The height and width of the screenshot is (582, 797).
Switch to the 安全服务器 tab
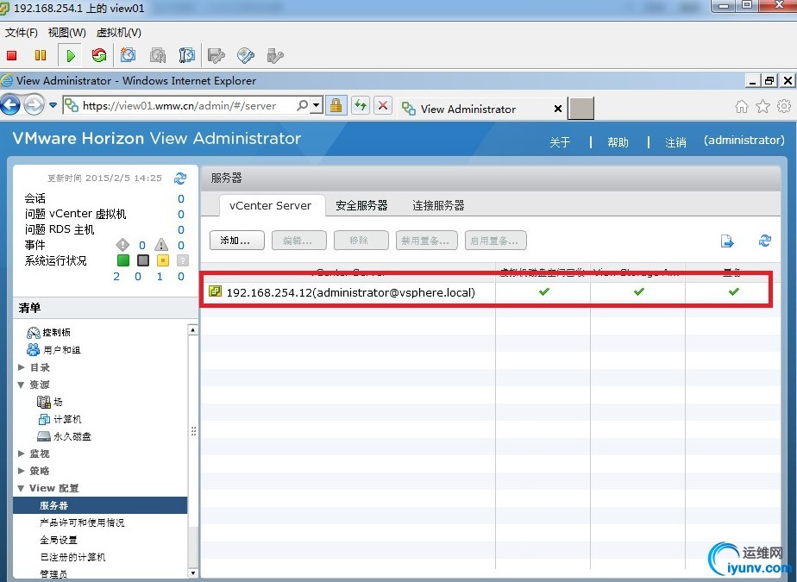(x=361, y=205)
